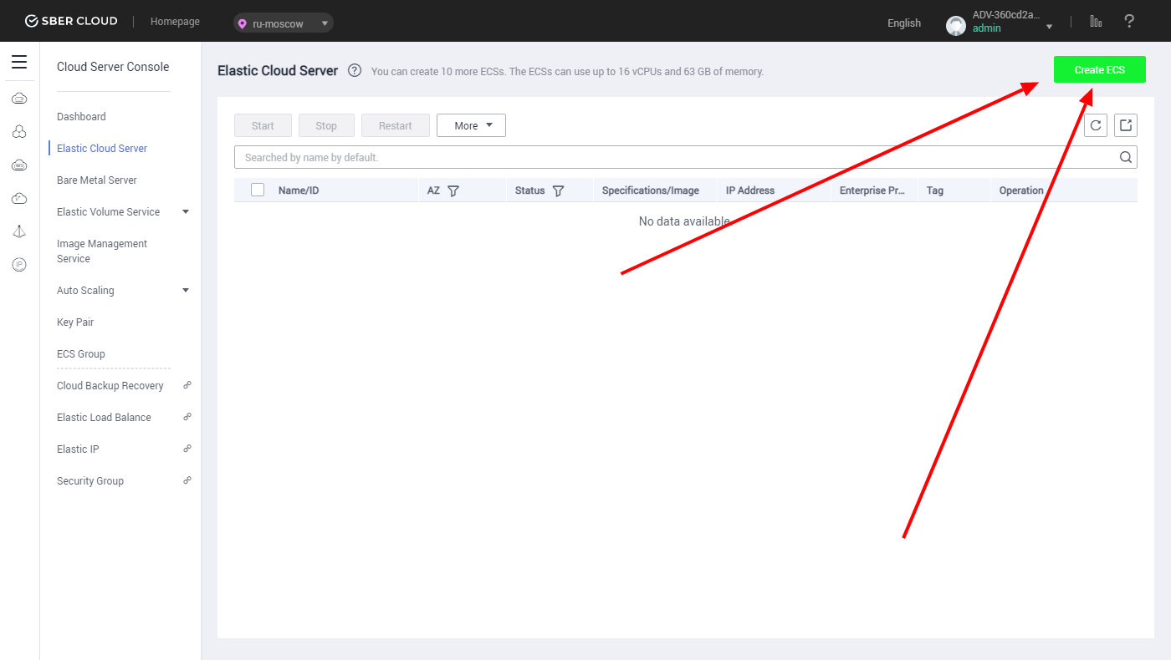Open the ru-moscow region dropdown
The width and height of the screenshot is (1171, 660).
283,23
